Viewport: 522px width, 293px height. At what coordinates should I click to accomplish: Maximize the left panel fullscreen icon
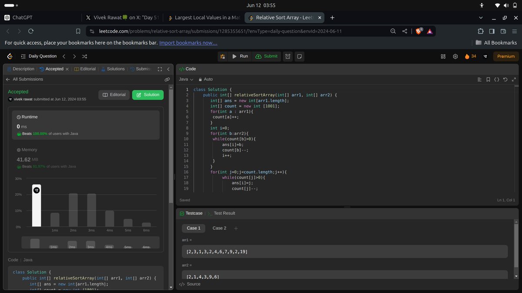(160, 69)
